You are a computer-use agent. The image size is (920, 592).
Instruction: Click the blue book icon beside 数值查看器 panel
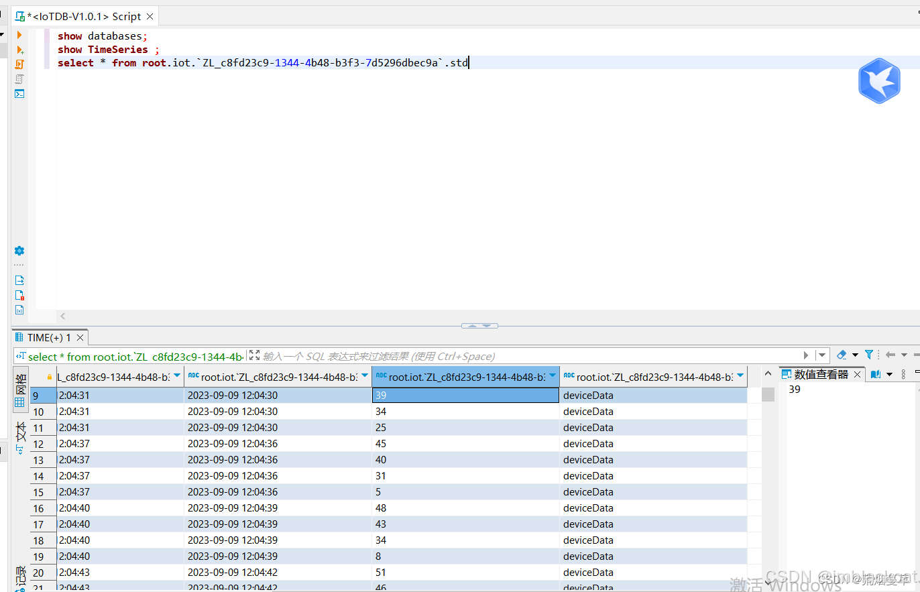(877, 374)
